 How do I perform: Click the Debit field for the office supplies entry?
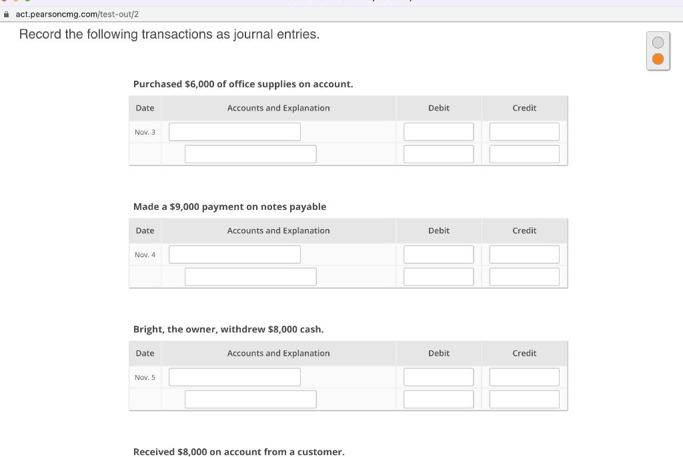point(438,131)
